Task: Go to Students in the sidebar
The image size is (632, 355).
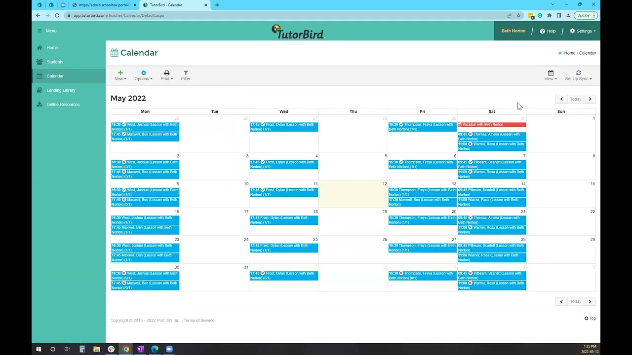Action: click(54, 62)
